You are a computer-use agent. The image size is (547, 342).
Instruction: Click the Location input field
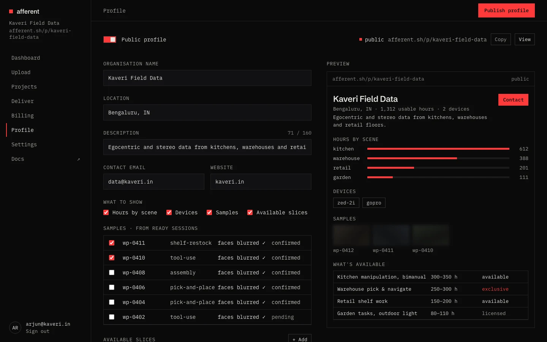click(x=207, y=112)
